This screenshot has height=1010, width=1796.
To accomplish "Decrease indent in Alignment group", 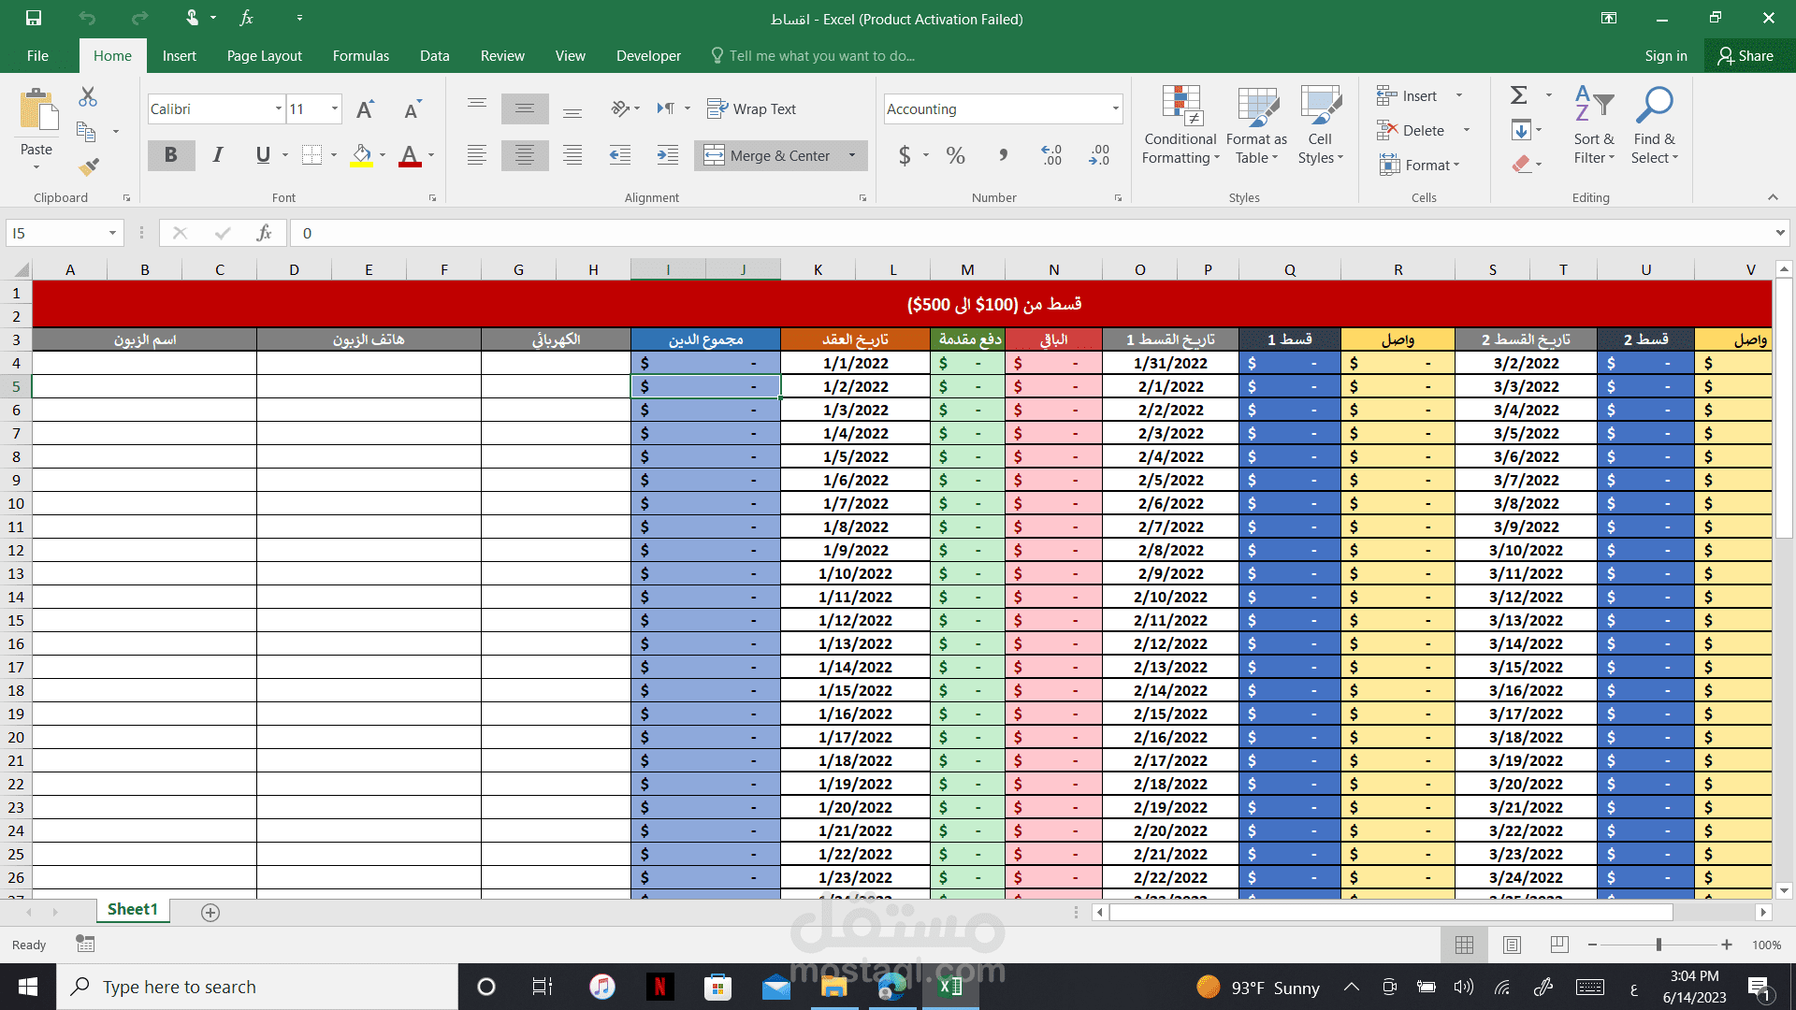I will click(619, 155).
